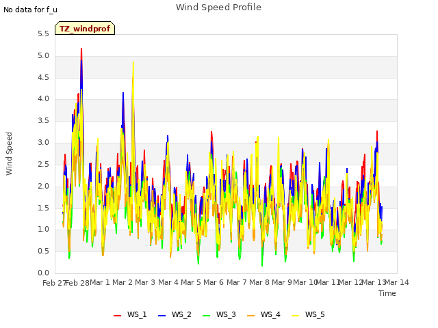This screenshot has height=328, width=438.
Task: Toggle the WS_1 legend entry
Action: 130,314
